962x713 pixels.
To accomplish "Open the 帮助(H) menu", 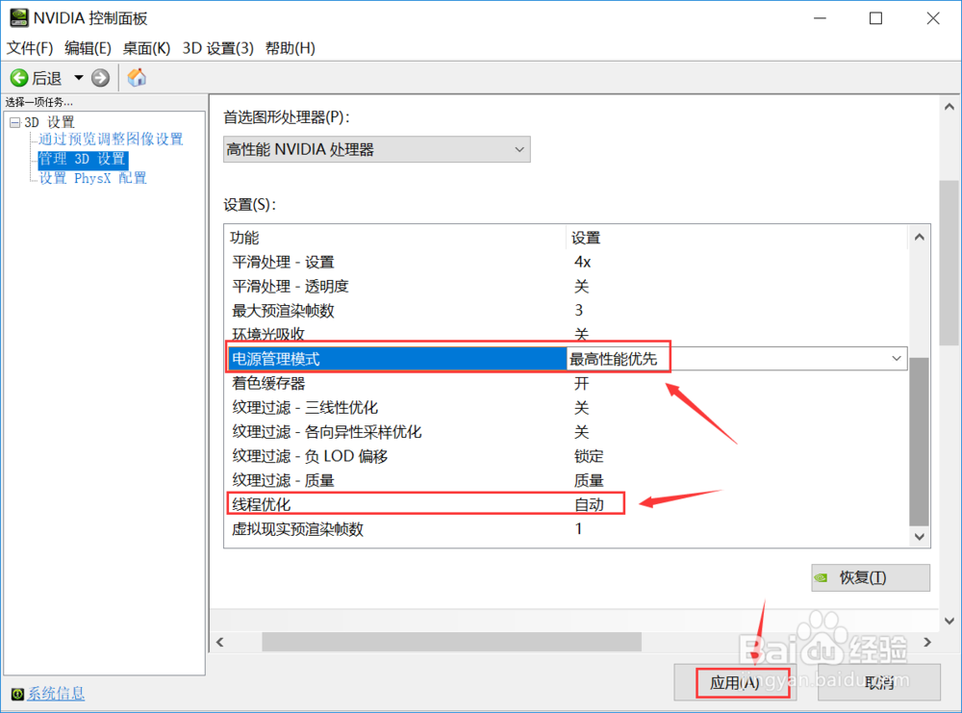I will [x=290, y=48].
